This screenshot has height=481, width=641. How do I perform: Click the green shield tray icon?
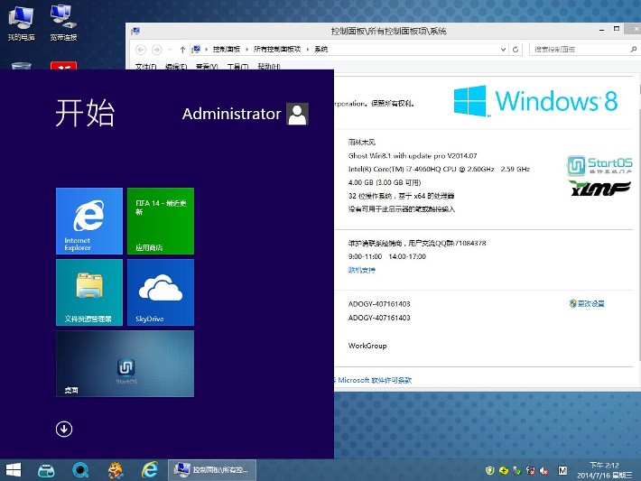pyautogui.click(x=489, y=471)
